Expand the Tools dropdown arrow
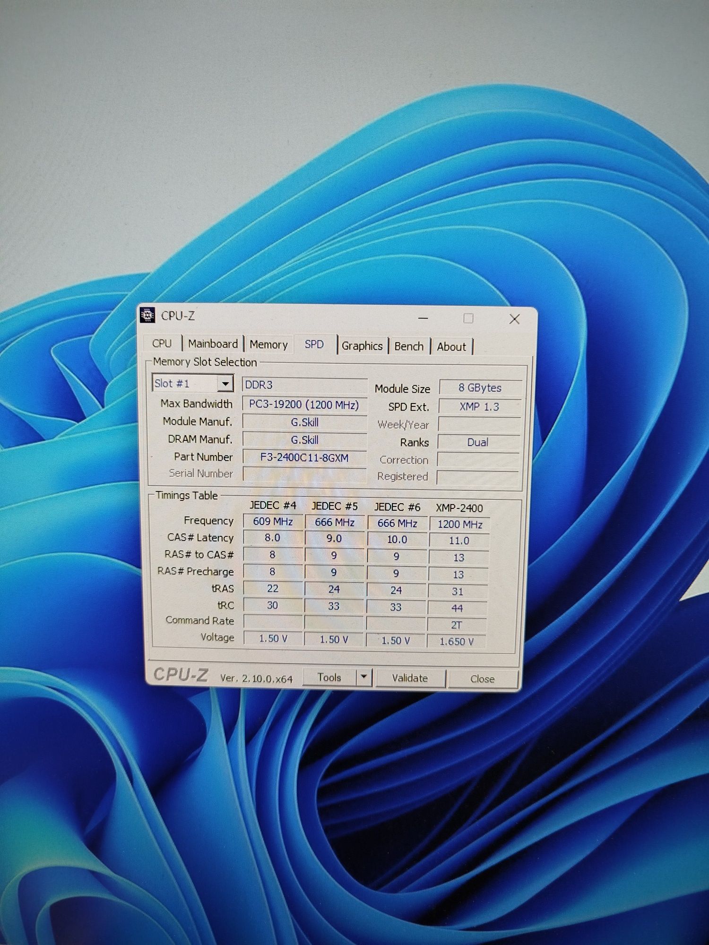709x945 pixels. [363, 677]
